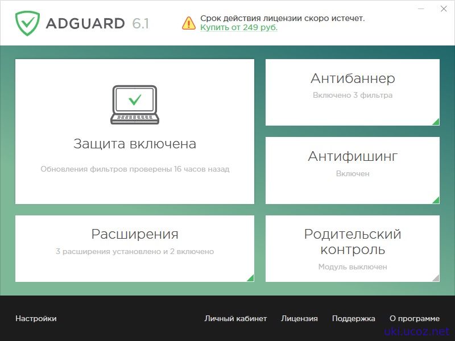Viewport: 455px width, 341px height.
Task: Toggle the green corner switch on Расширения tile
Action: 250,278
